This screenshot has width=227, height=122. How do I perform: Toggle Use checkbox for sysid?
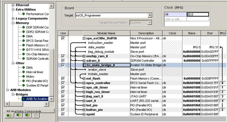63,114
